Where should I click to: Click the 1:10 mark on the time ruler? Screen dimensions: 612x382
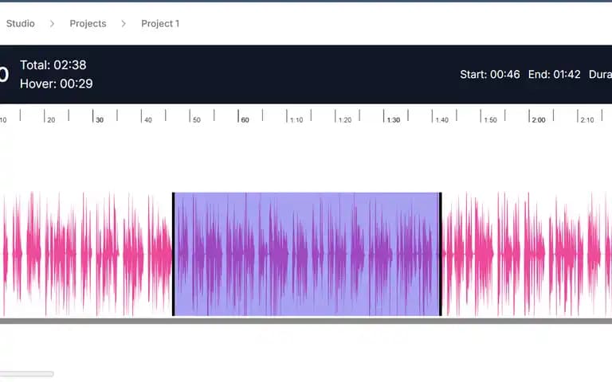pos(296,120)
